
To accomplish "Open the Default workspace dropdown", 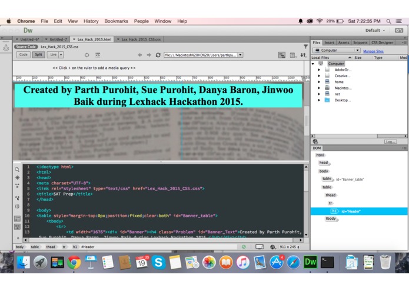I will (x=375, y=30).
